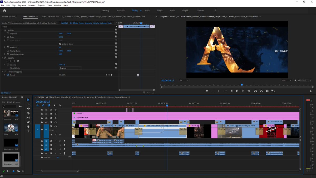Click Mark Out bracket button
This screenshot has width=316, height=178.
pos(218,91)
